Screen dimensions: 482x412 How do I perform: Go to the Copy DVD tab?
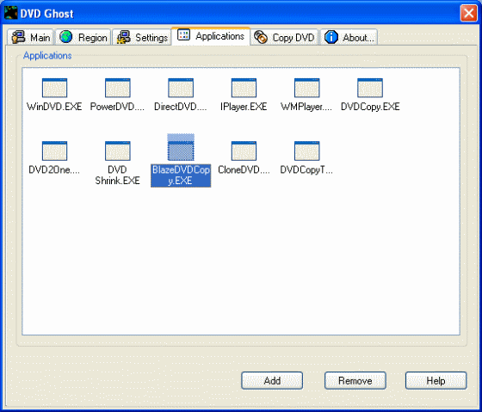pyautogui.click(x=284, y=38)
